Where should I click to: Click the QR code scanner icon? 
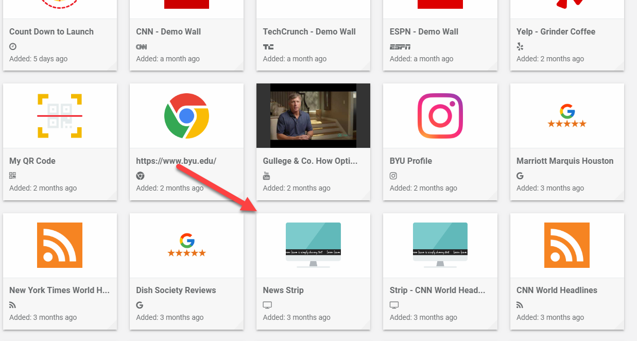tap(60, 116)
